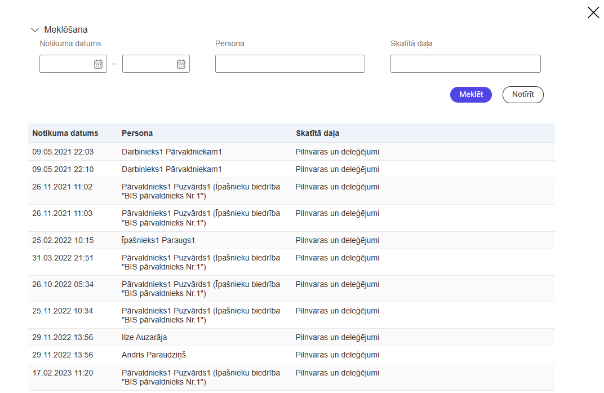Focus the Skatītā daļa filter field
The width and height of the screenshot is (604, 393).
point(465,64)
